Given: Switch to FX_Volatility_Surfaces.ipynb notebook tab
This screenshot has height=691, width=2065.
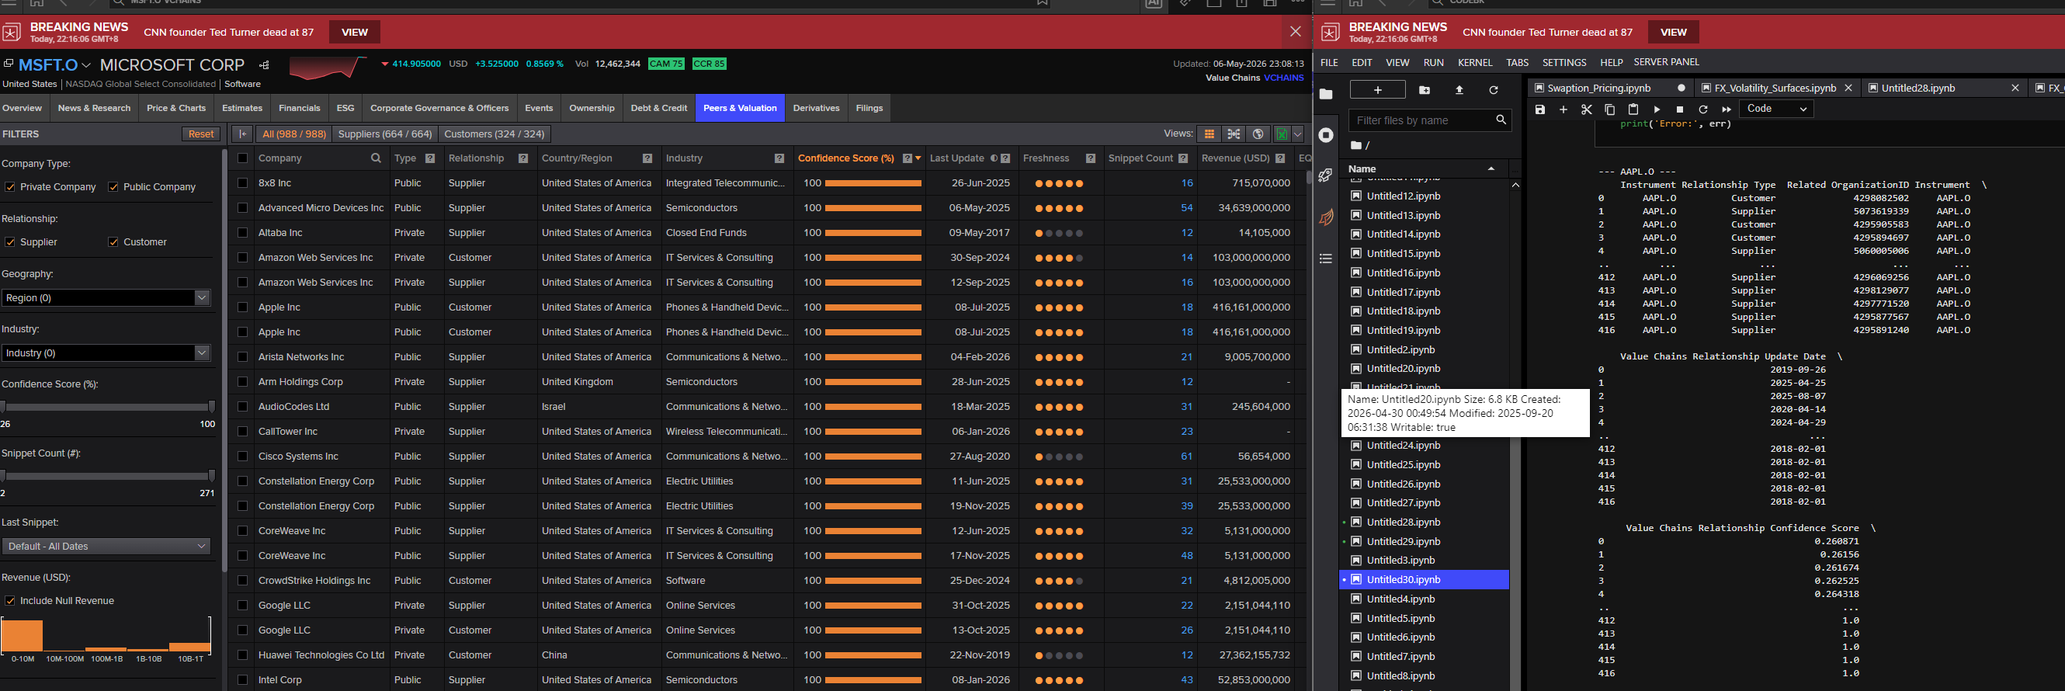Looking at the screenshot, I should [x=1775, y=89].
